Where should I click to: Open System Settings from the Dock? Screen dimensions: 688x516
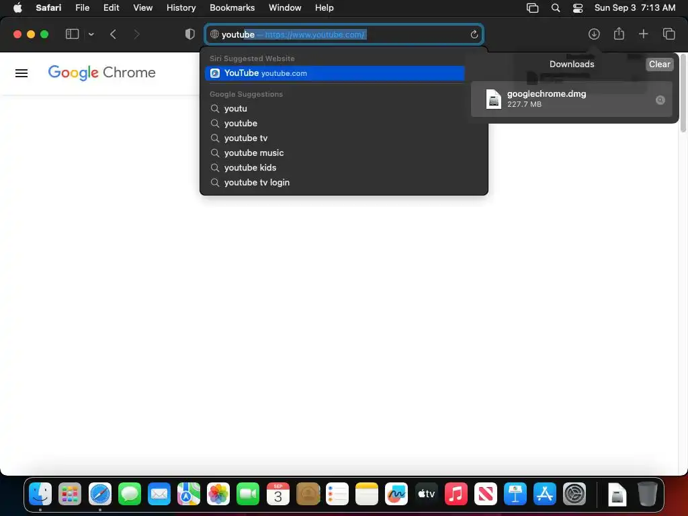[x=574, y=494]
